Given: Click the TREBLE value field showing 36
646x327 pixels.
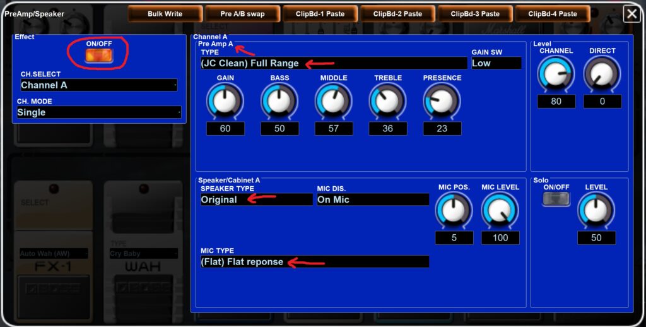Looking at the screenshot, I should pos(388,129).
